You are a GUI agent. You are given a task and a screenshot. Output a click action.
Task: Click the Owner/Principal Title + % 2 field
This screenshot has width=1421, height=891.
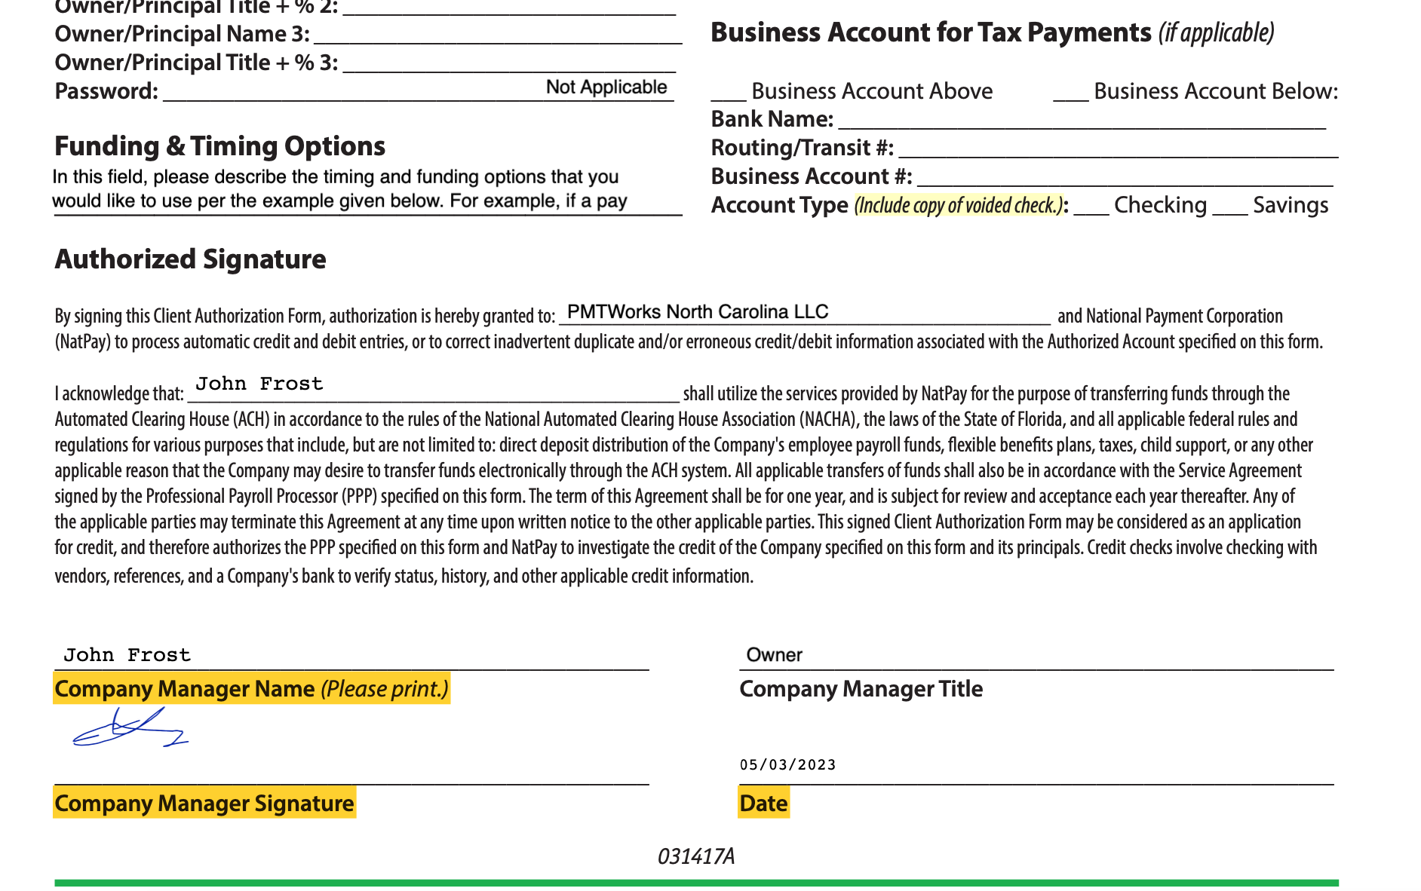click(x=509, y=8)
